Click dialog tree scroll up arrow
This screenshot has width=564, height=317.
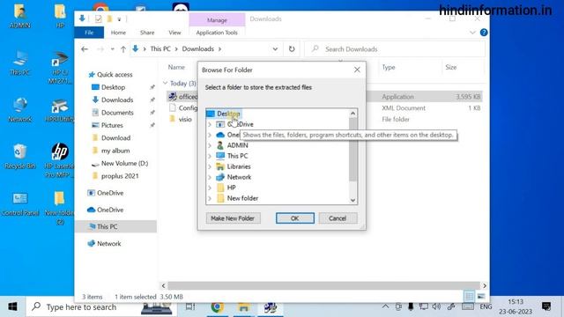[352, 114]
